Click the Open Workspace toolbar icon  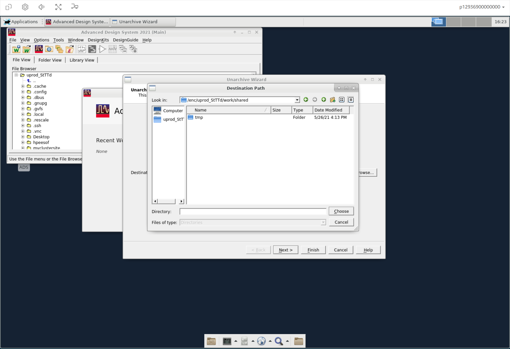point(26,49)
